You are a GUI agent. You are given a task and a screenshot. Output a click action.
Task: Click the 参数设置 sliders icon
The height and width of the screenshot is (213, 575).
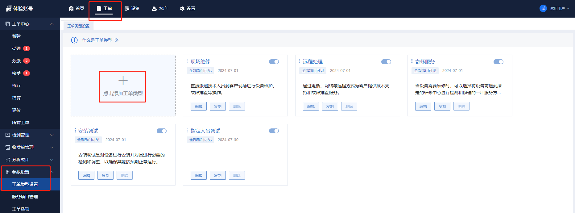click(x=8, y=172)
